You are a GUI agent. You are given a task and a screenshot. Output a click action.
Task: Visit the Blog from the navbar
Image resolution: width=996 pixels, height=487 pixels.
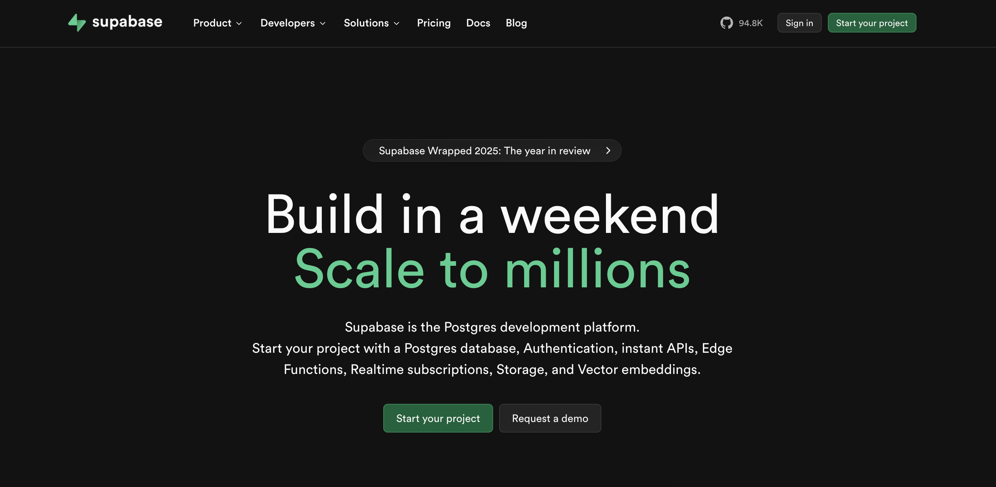[x=516, y=23]
